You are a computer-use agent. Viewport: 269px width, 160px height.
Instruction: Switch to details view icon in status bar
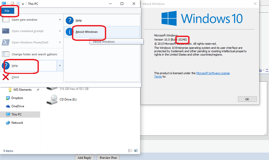click(130, 151)
